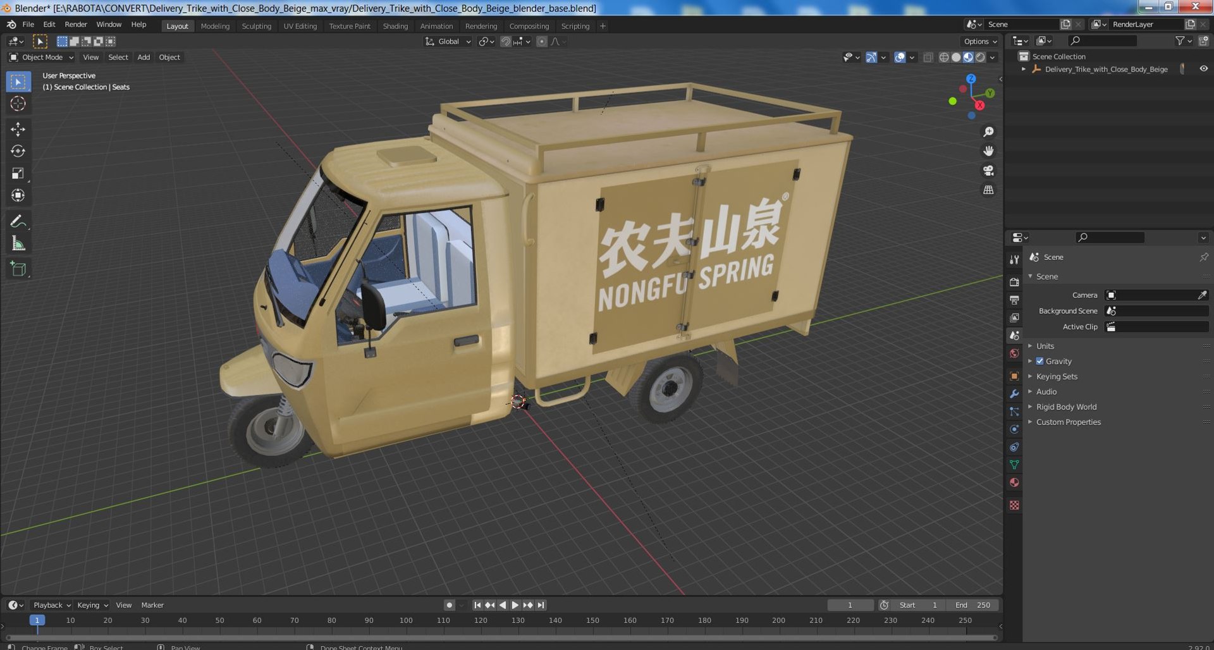The height and width of the screenshot is (650, 1214).
Task: Select the Rotate tool
Action: click(x=18, y=151)
